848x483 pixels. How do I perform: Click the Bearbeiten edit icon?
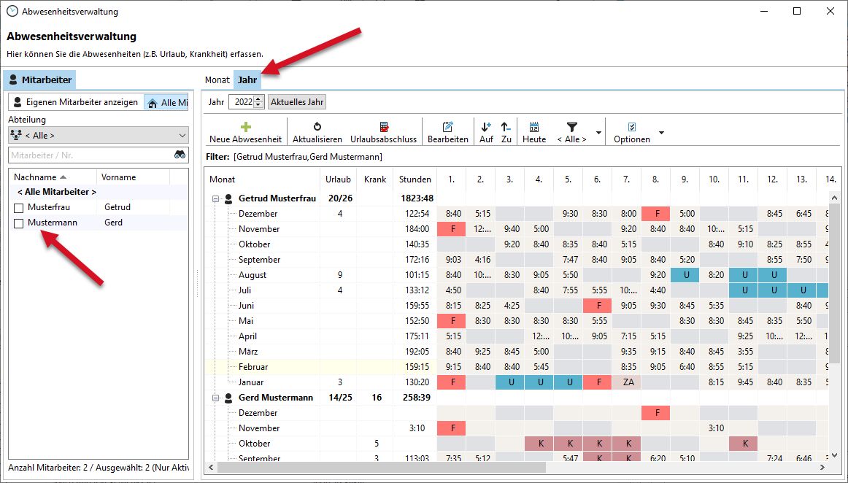[x=447, y=127]
